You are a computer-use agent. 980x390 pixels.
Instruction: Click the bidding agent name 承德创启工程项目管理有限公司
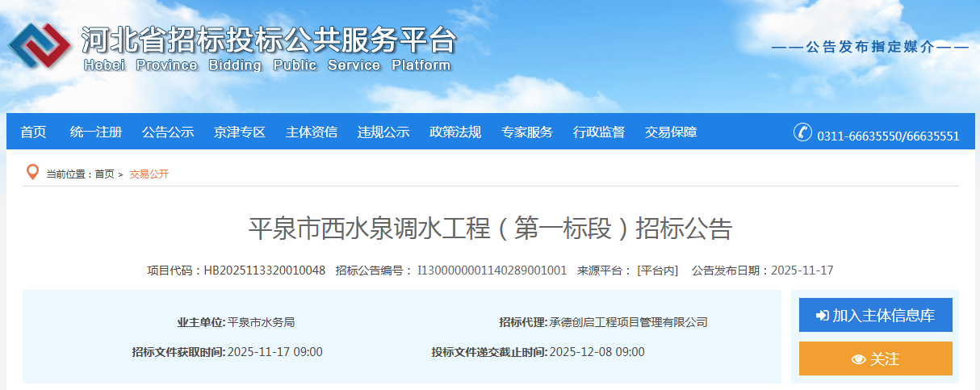629,322
